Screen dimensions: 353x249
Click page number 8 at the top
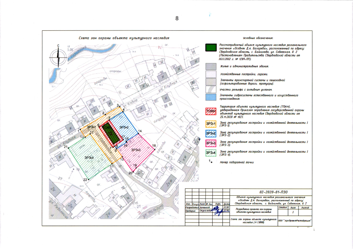[177, 18]
